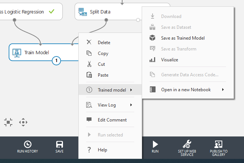Click the Save floppy disk icon
This screenshot has width=244, height=163.
click(x=60, y=144)
